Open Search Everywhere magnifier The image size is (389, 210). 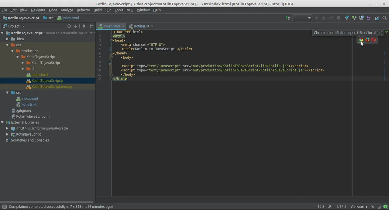coord(384,18)
